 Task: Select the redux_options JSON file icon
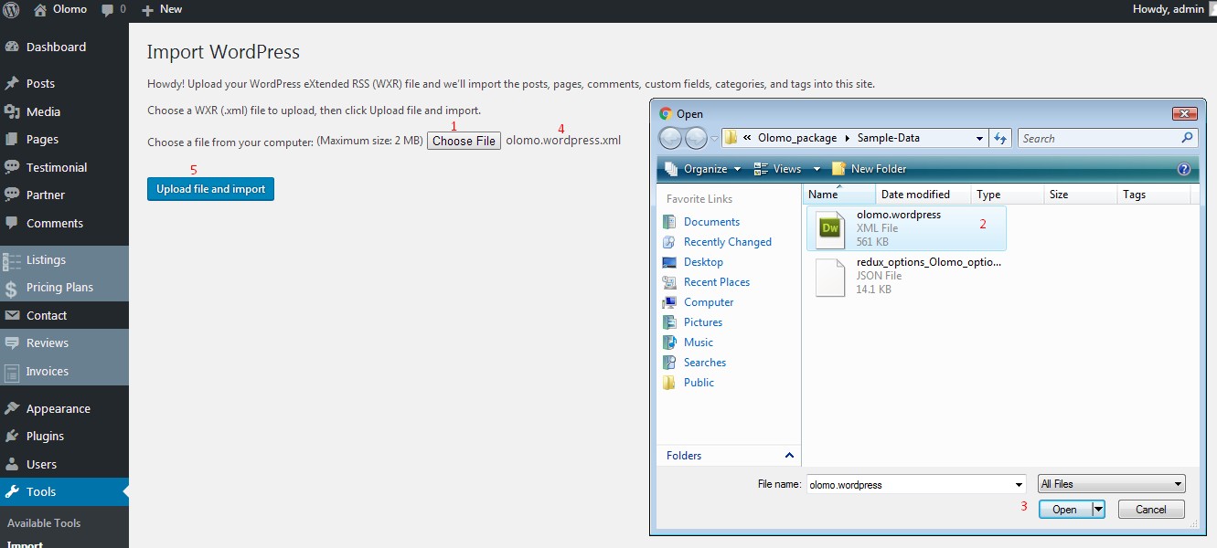tap(830, 276)
